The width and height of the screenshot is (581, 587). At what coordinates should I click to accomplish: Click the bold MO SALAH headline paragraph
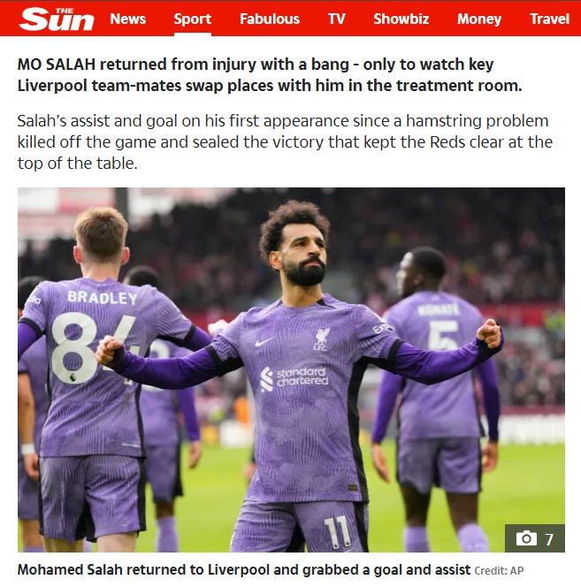pyautogui.click(x=270, y=75)
